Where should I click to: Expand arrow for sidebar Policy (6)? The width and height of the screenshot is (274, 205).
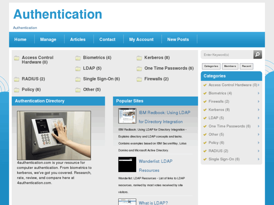tap(259, 143)
